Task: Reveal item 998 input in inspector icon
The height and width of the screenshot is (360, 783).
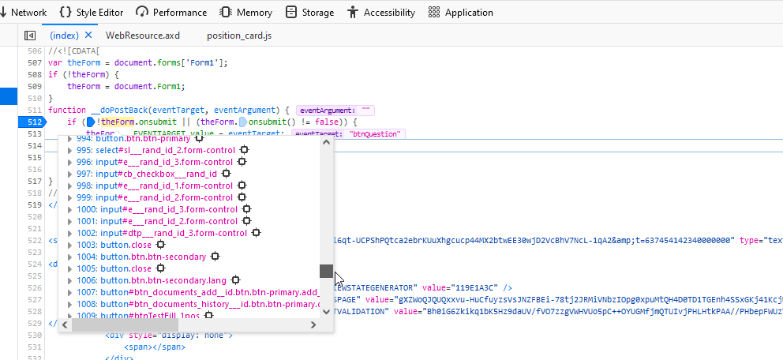Action: 242,186
